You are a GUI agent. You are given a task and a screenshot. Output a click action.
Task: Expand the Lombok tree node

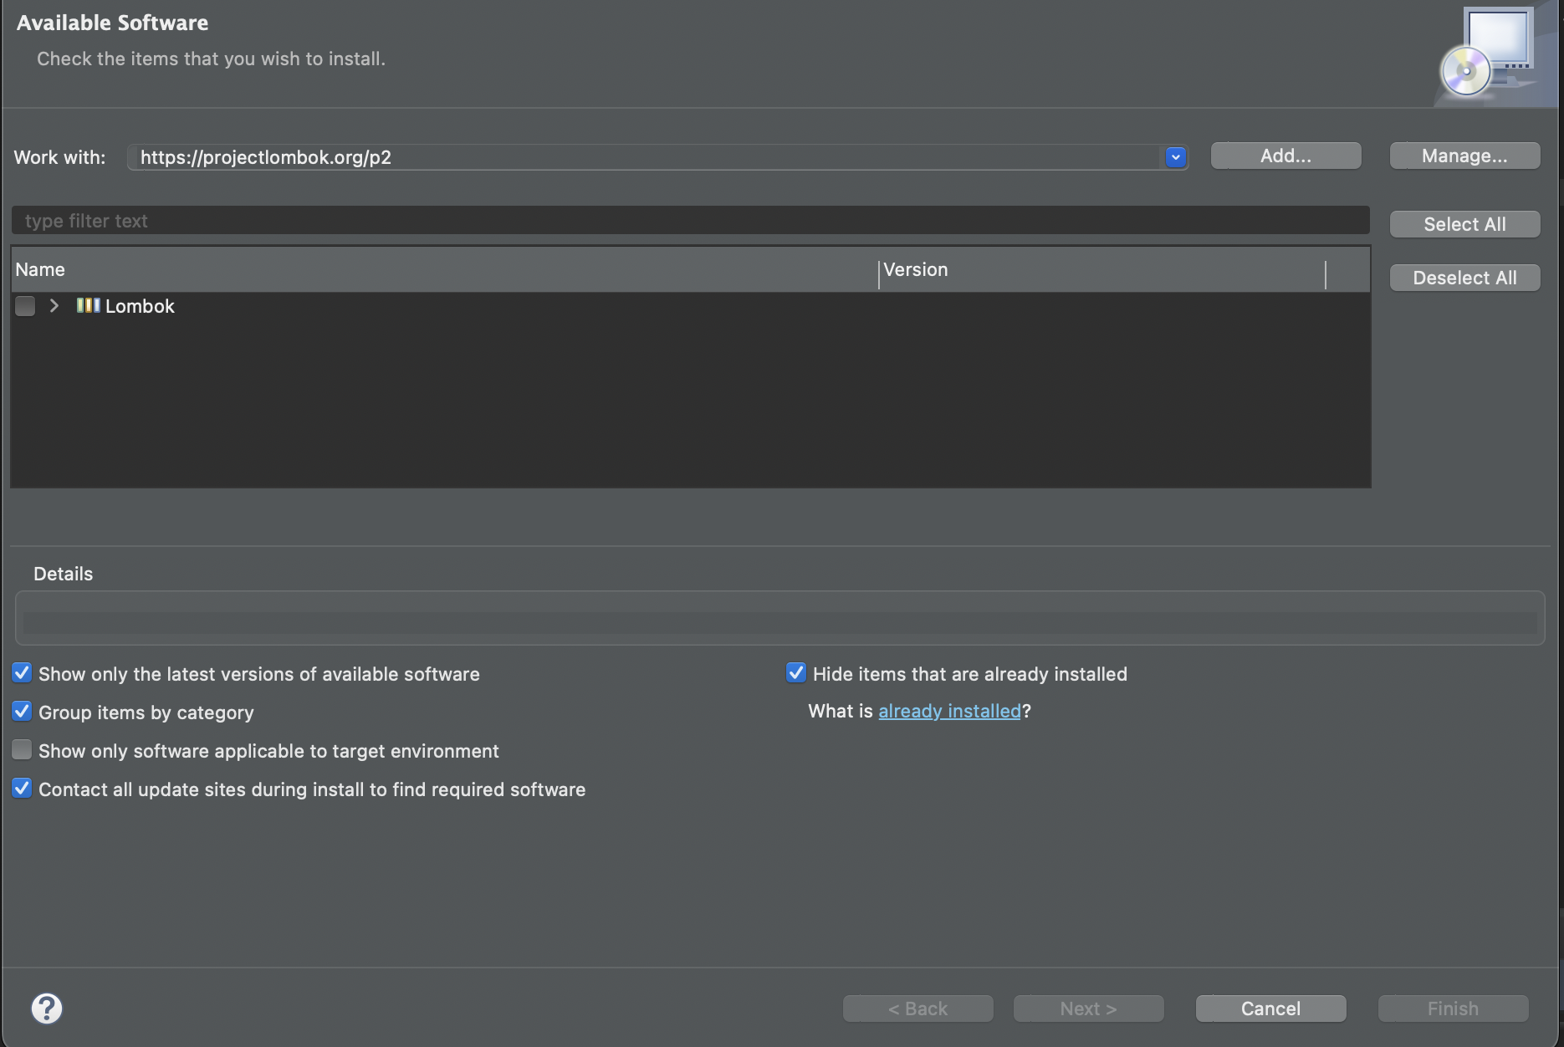click(x=54, y=306)
